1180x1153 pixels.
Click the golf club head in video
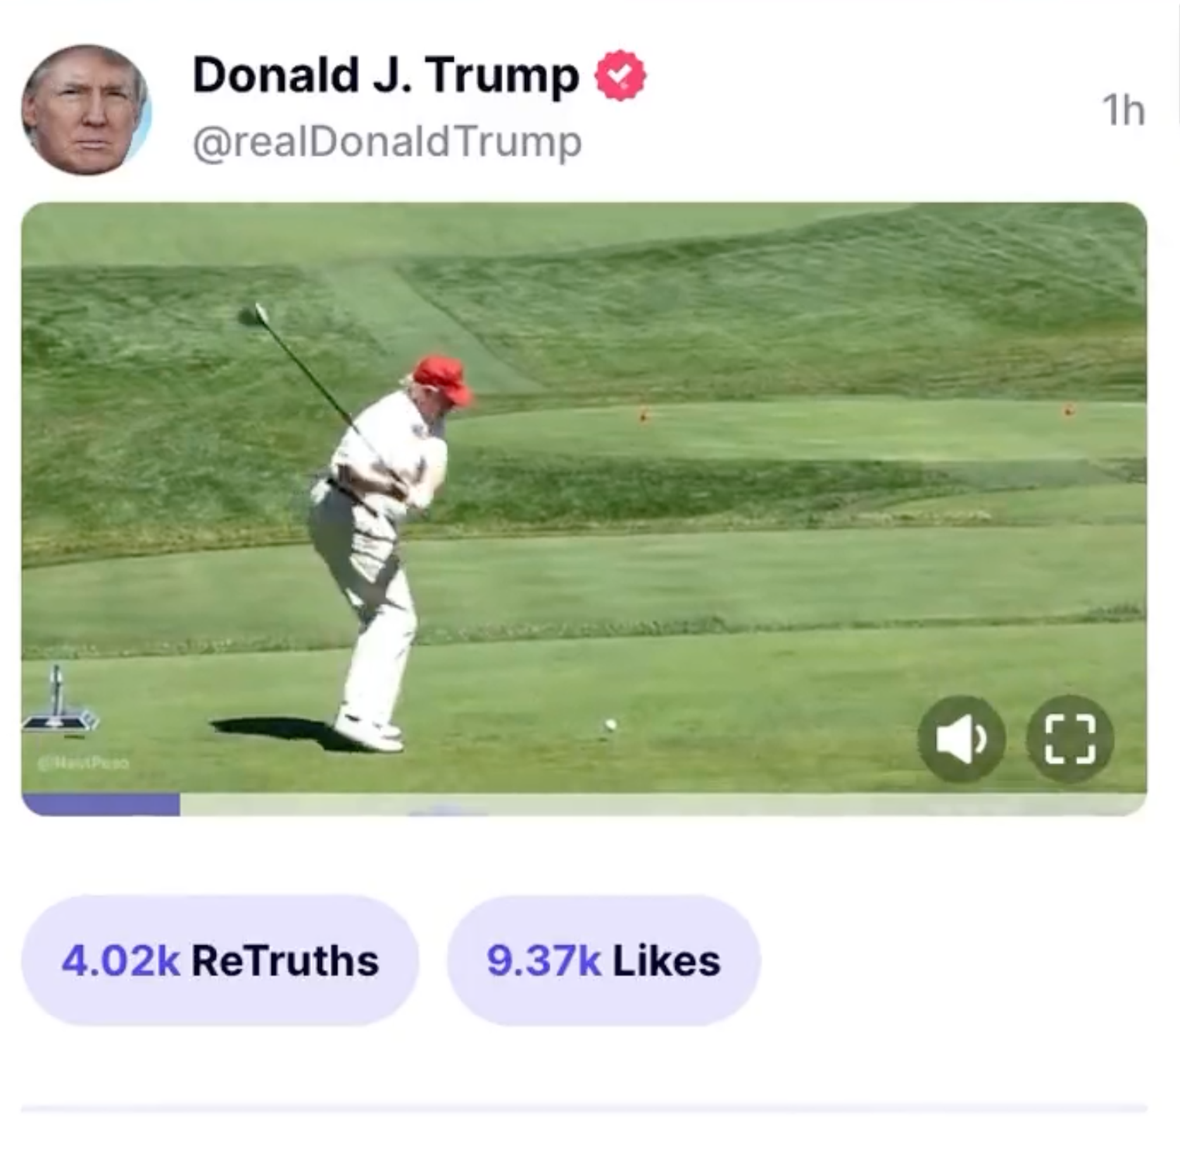point(252,314)
